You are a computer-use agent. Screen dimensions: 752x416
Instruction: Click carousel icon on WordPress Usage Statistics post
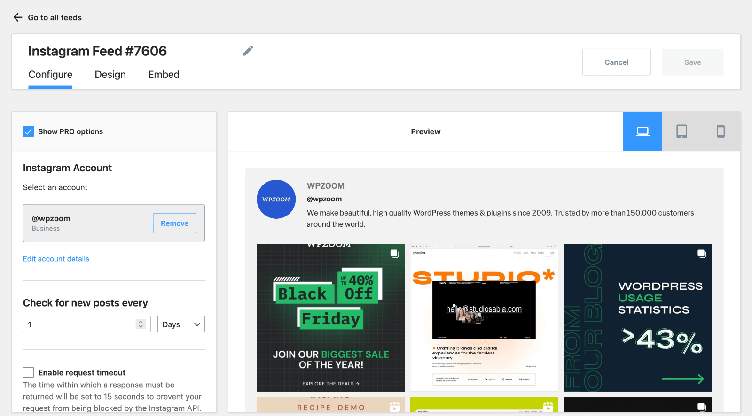[702, 254]
